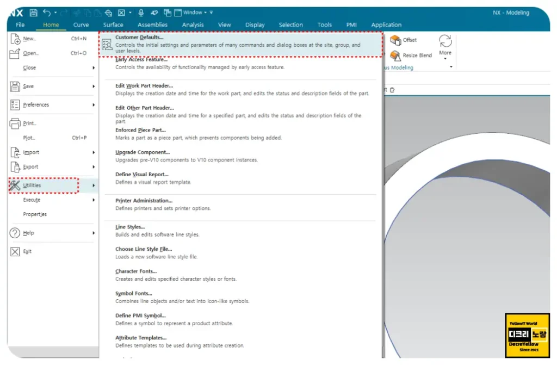
Task: Click the switch window icon
Action: tap(168, 13)
